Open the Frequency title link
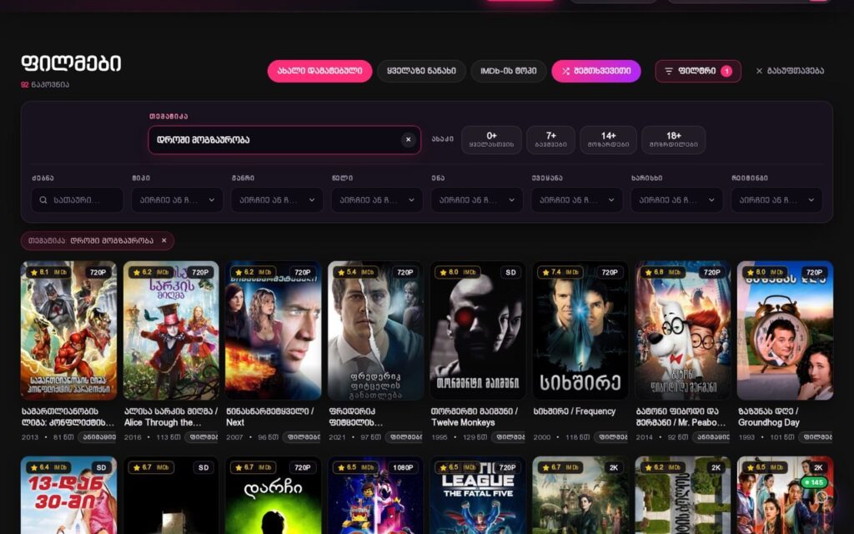854x534 pixels. click(x=574, y=411)
